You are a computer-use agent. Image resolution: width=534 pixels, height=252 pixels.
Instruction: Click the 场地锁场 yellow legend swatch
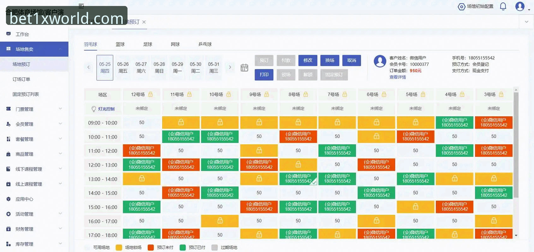click(x=119, y=248)
